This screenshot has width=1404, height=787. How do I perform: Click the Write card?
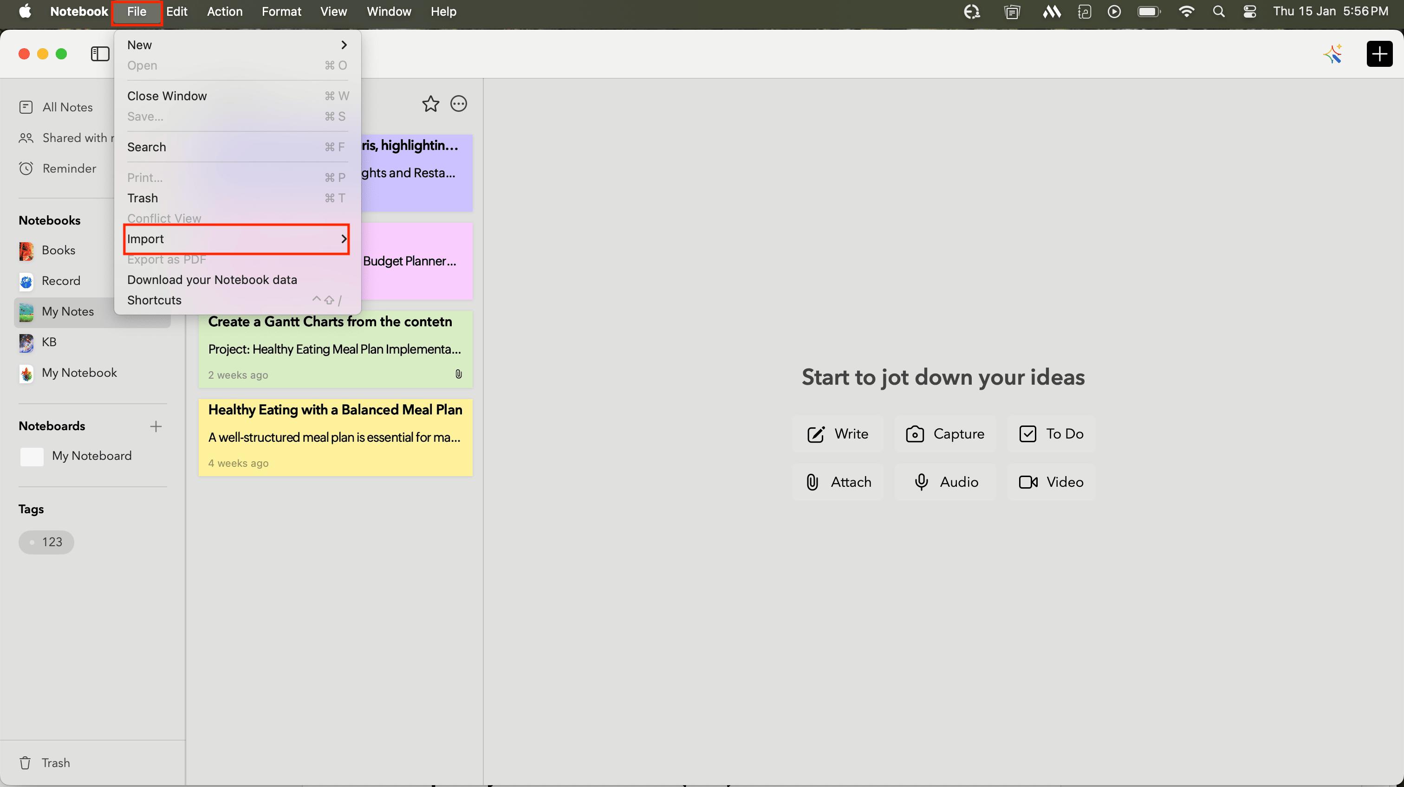click(838, 433)
